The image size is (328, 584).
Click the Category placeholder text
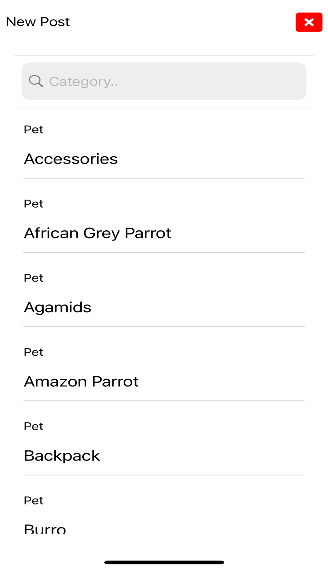pyautogui.click(x=84, y=82)
